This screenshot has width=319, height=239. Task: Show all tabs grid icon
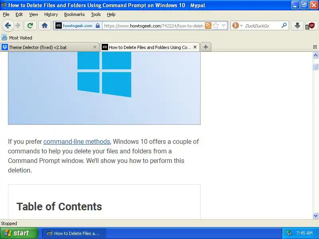315,47
